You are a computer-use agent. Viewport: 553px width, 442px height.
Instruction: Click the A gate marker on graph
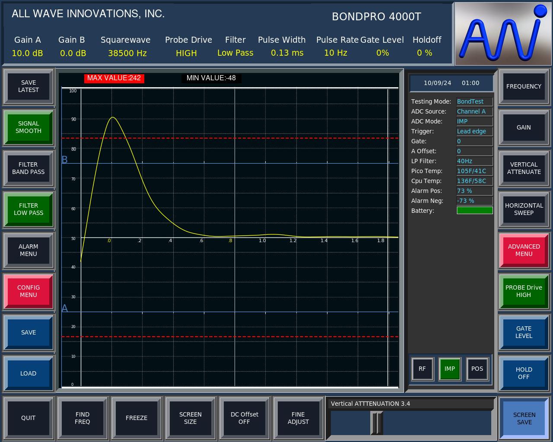pyautogui.click(x=65, y=308)
